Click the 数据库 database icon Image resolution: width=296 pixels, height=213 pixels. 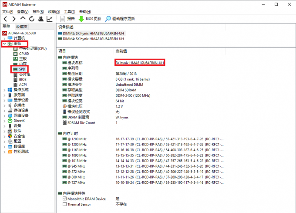click(10, 146)
